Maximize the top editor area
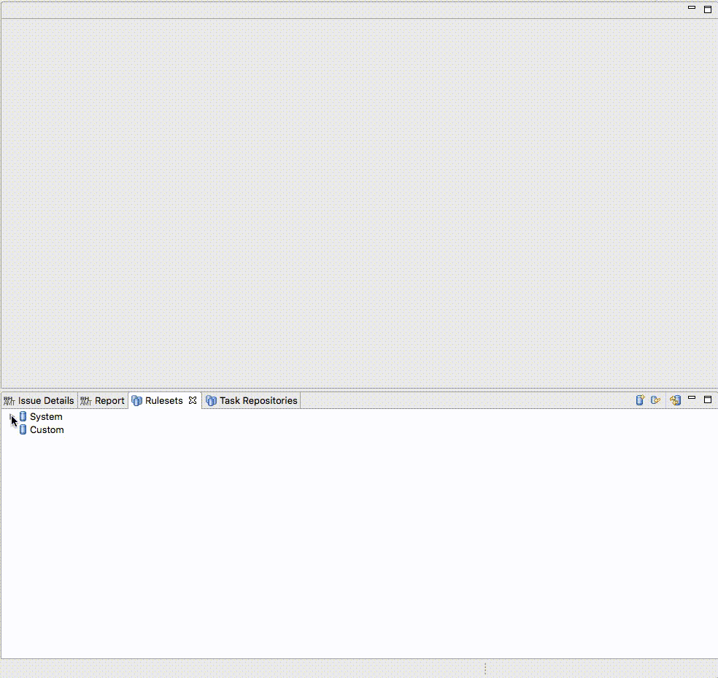The width and height of the screenshot is (718, 678). click(x=707, y=9)
